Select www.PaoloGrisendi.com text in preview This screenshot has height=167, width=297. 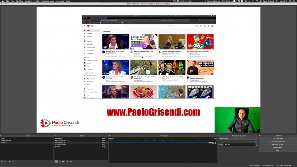(x=153, y=111)
